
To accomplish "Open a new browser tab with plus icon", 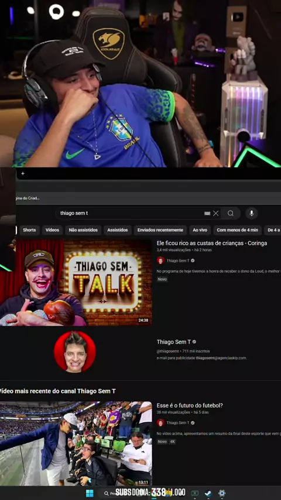I will click(x=23, y=173).
